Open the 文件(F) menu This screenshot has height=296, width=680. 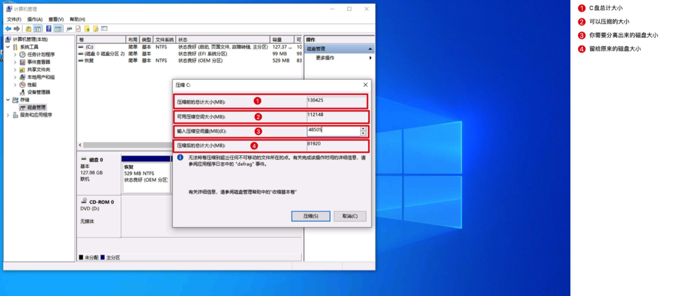point(15,19)
